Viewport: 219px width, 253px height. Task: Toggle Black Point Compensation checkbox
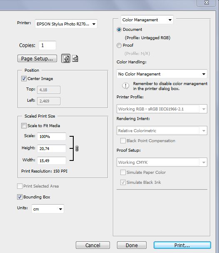(x=123, y=141)
